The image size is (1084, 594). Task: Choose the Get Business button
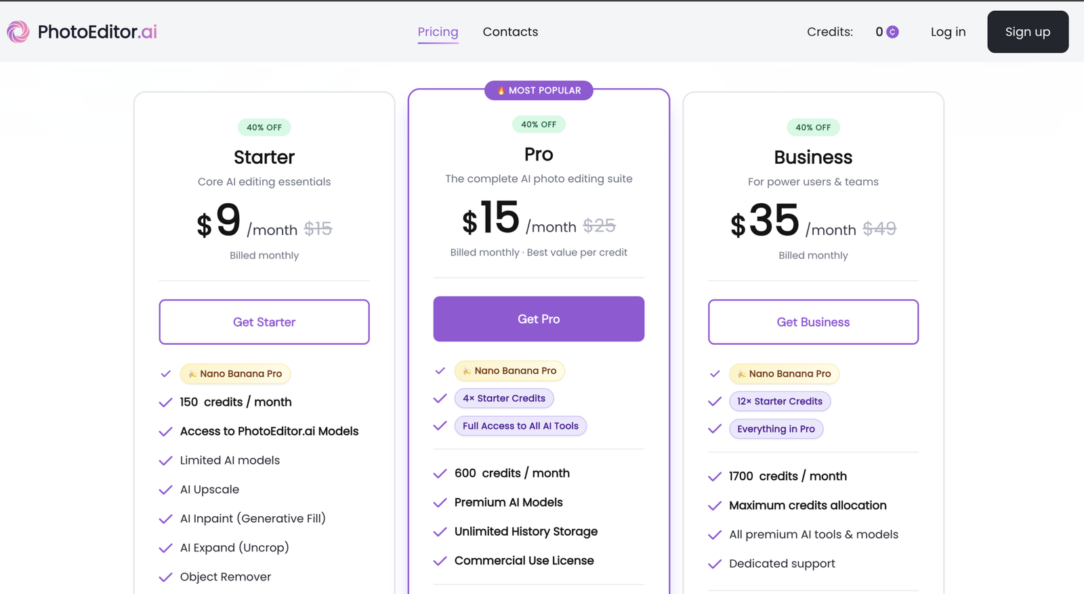tap(813, 322)
